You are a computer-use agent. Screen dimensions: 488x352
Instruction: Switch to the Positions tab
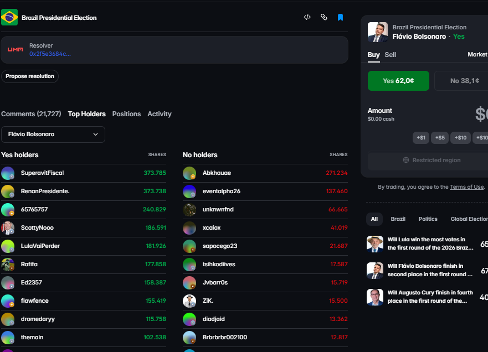pyautogui.click(x=126, y=114)
